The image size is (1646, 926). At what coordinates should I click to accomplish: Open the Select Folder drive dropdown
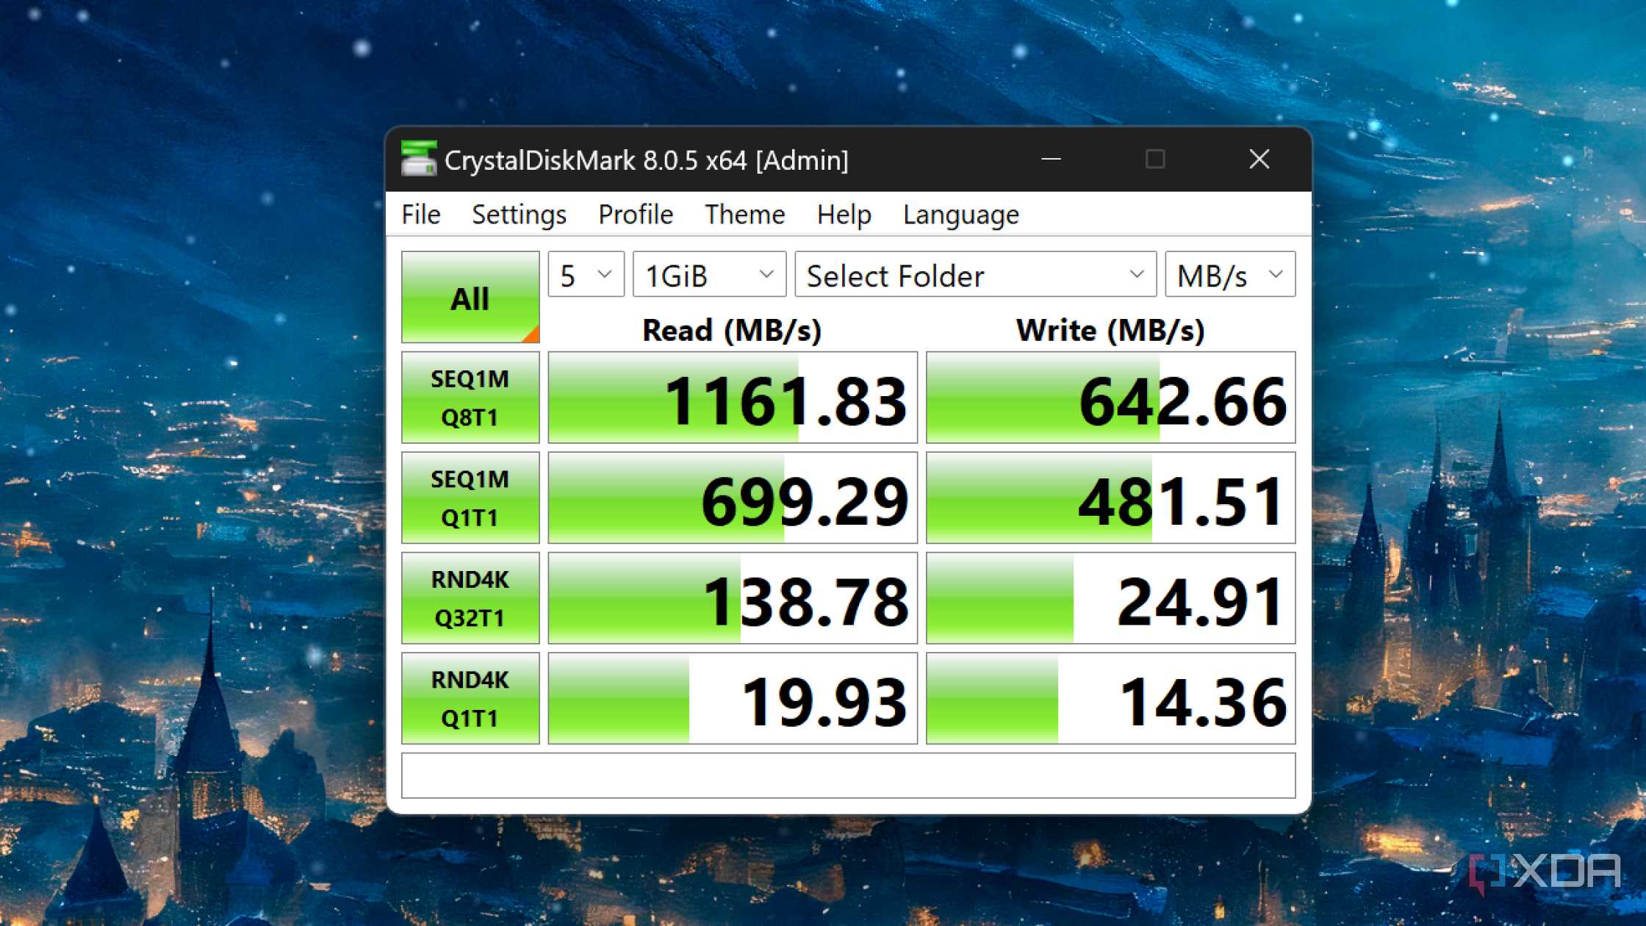976,275
